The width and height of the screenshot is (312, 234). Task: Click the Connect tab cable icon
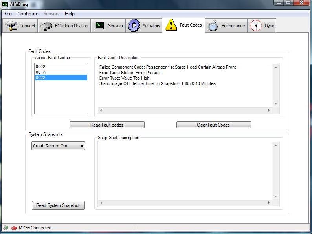tap(11, 26)
